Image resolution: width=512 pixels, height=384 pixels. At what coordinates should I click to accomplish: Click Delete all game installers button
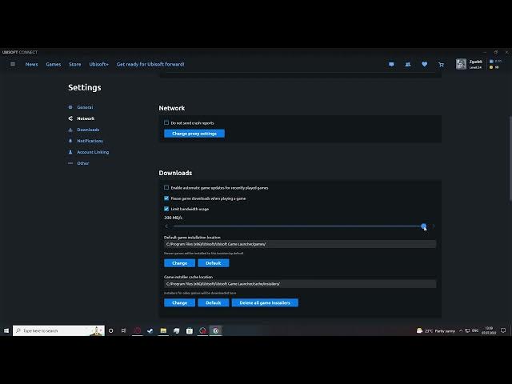point(265,303)
